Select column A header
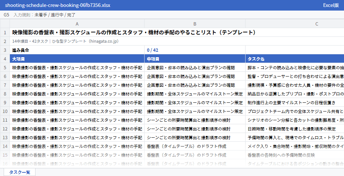This screenshot has height=176, width=344. click(x=77, y=24)
